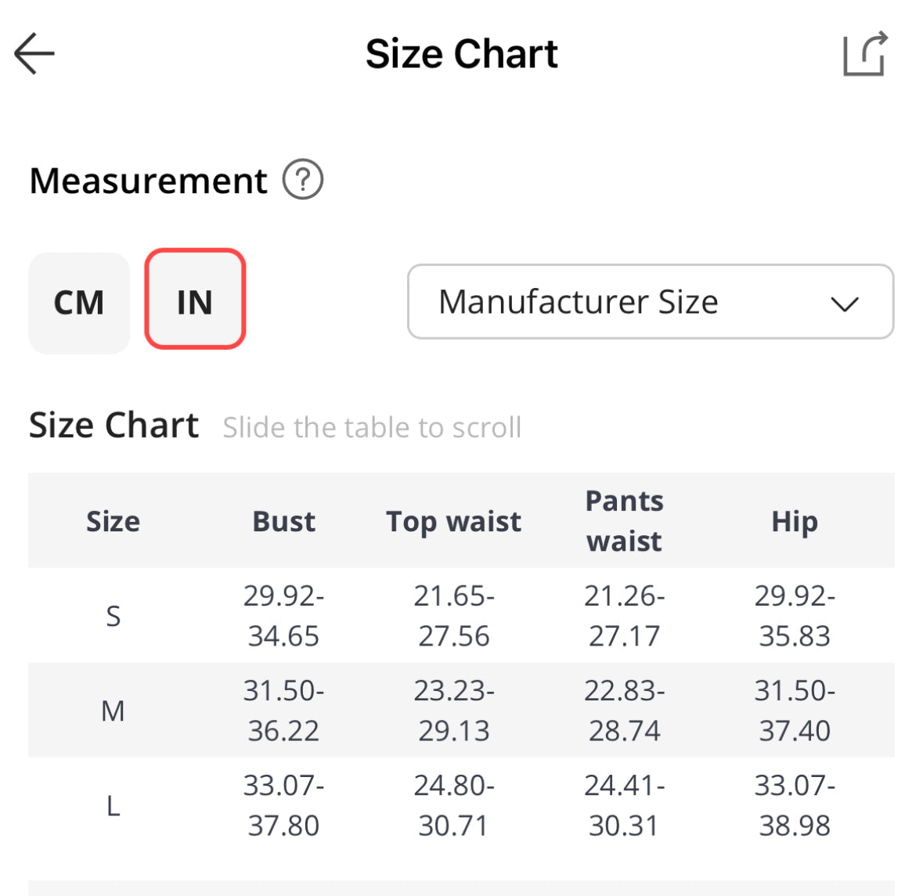Tap the back arrow icon
This screenshot has width=923, height=896.
pyautogui.click(x=34, y=54)
